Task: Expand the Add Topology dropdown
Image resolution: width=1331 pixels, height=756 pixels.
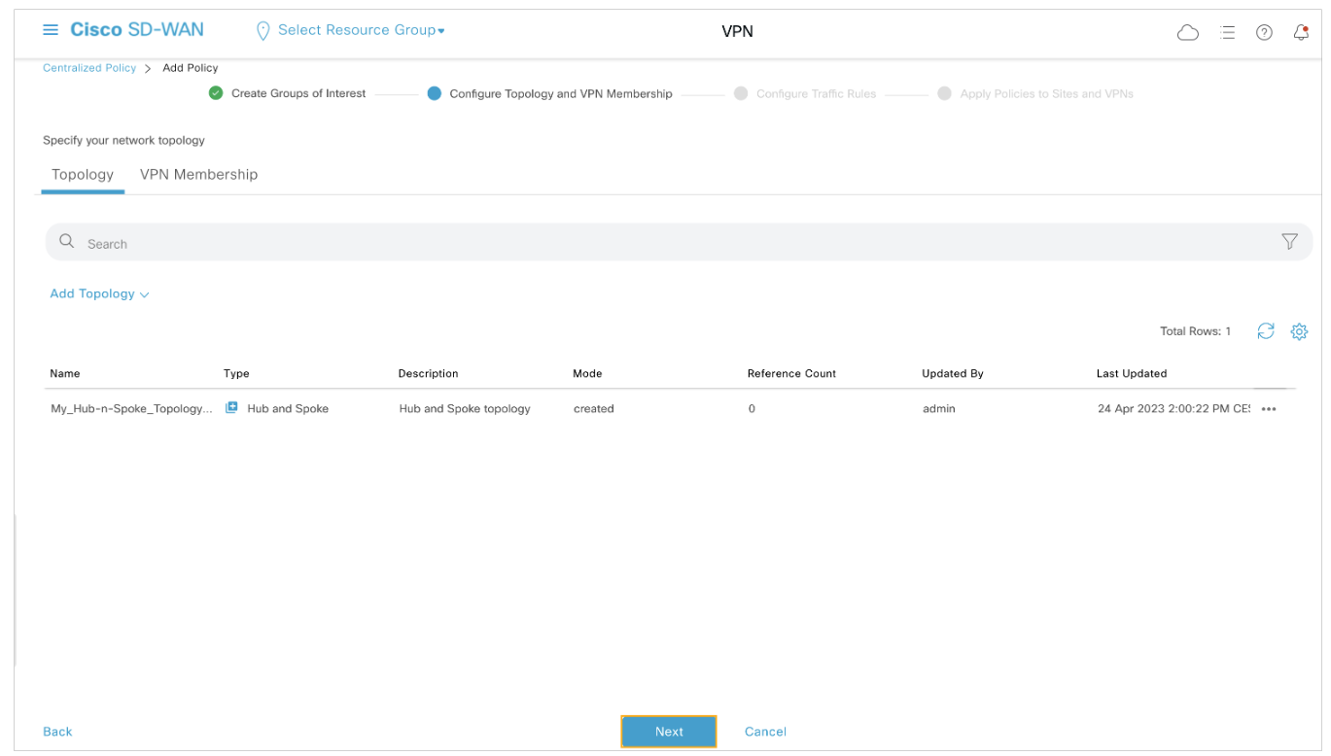Action: point(99,293)
